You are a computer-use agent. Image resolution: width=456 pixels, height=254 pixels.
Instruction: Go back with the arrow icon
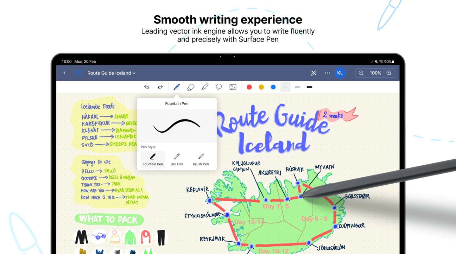coord(64,73)
